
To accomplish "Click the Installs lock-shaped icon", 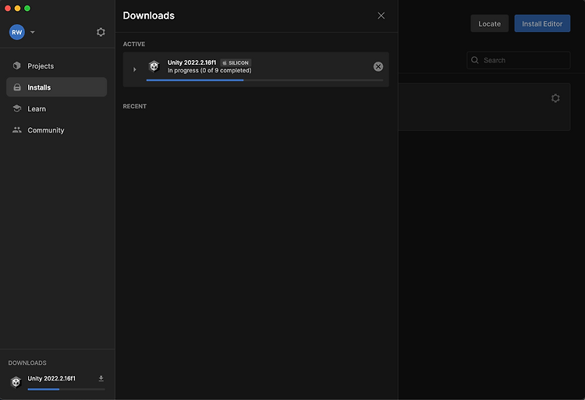I will pos(17,87).
